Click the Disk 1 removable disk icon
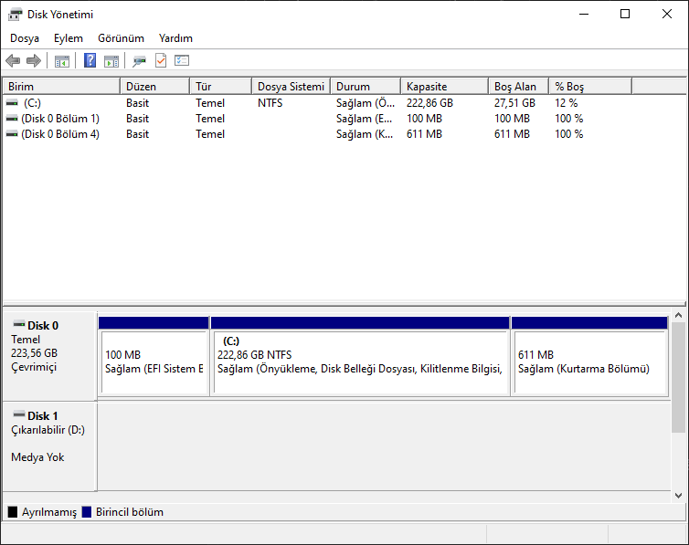The width and height of the screenshot is (689, 545). click(x=19, y=414)
